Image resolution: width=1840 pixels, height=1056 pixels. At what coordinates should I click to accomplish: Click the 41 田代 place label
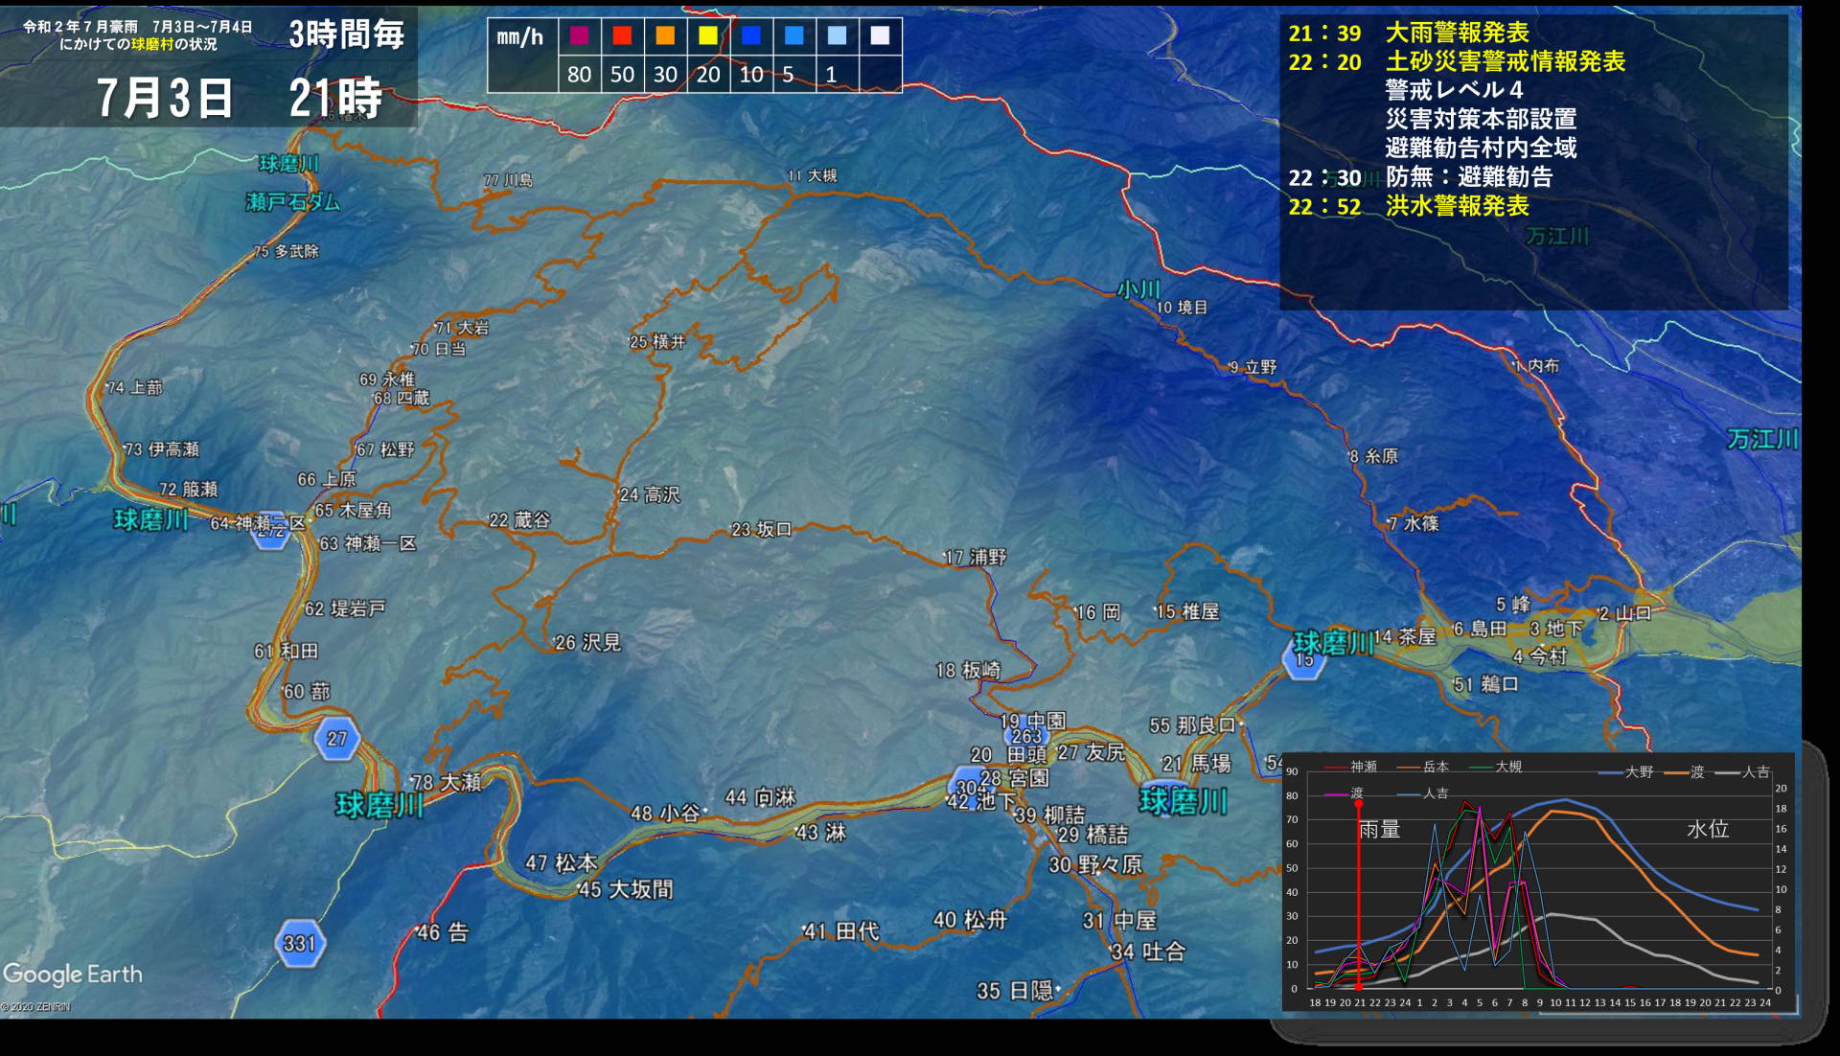[841, 931]
